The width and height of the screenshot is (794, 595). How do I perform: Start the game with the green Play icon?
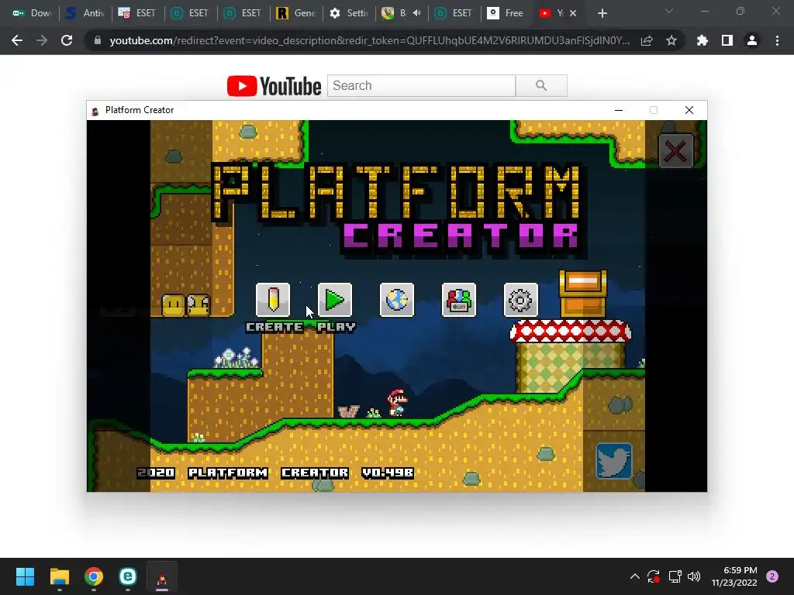[335, 300]
